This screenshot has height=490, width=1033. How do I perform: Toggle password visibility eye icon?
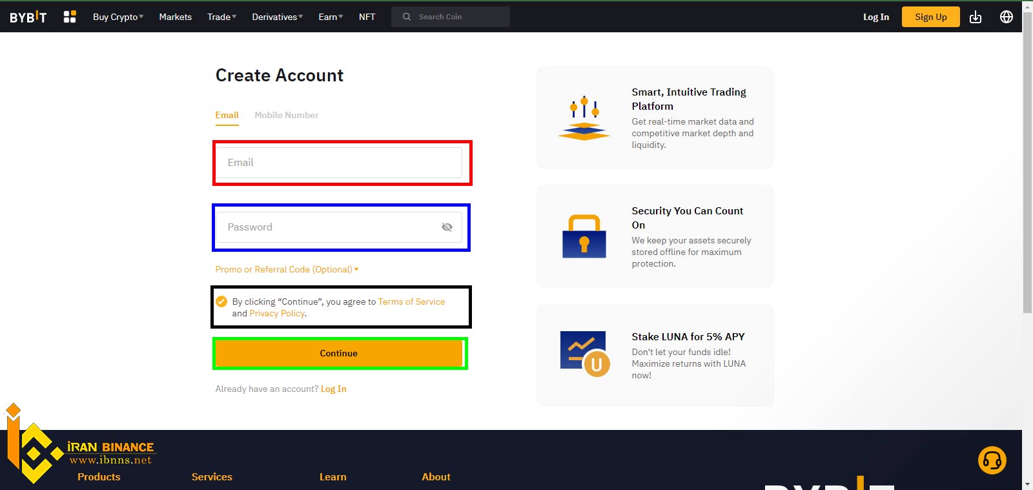click(x=447, y=227)
